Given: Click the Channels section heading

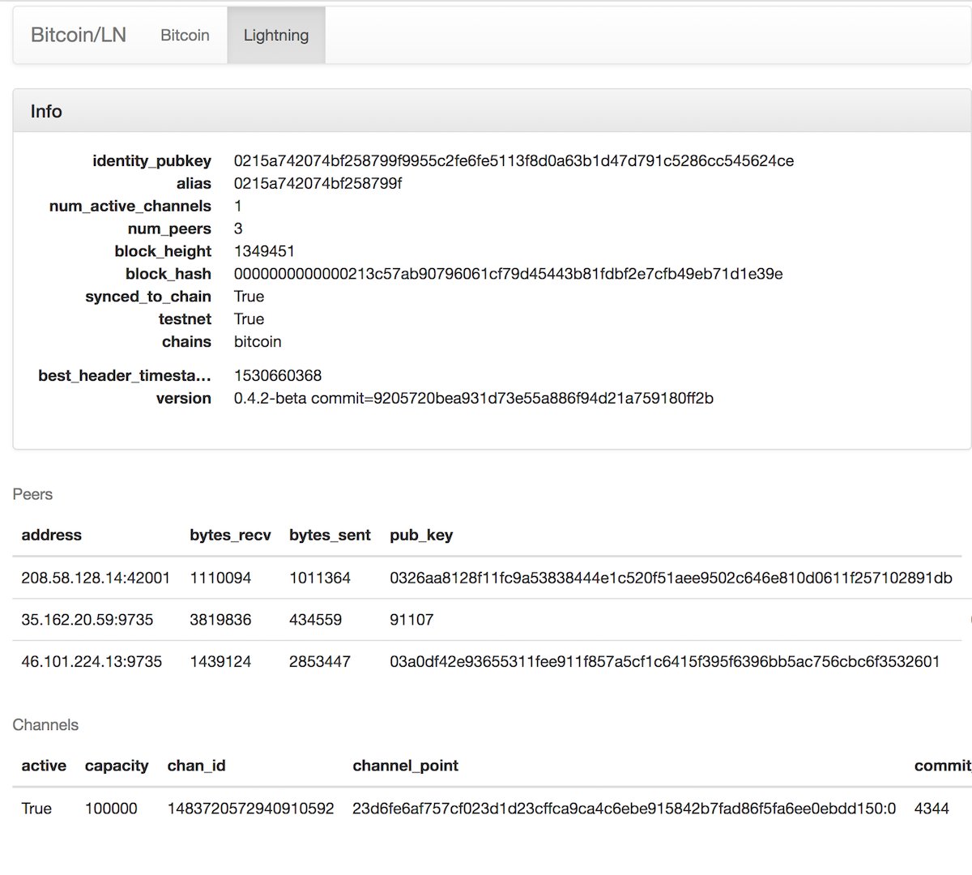Looking at the screenshot, I should (45, 725).
